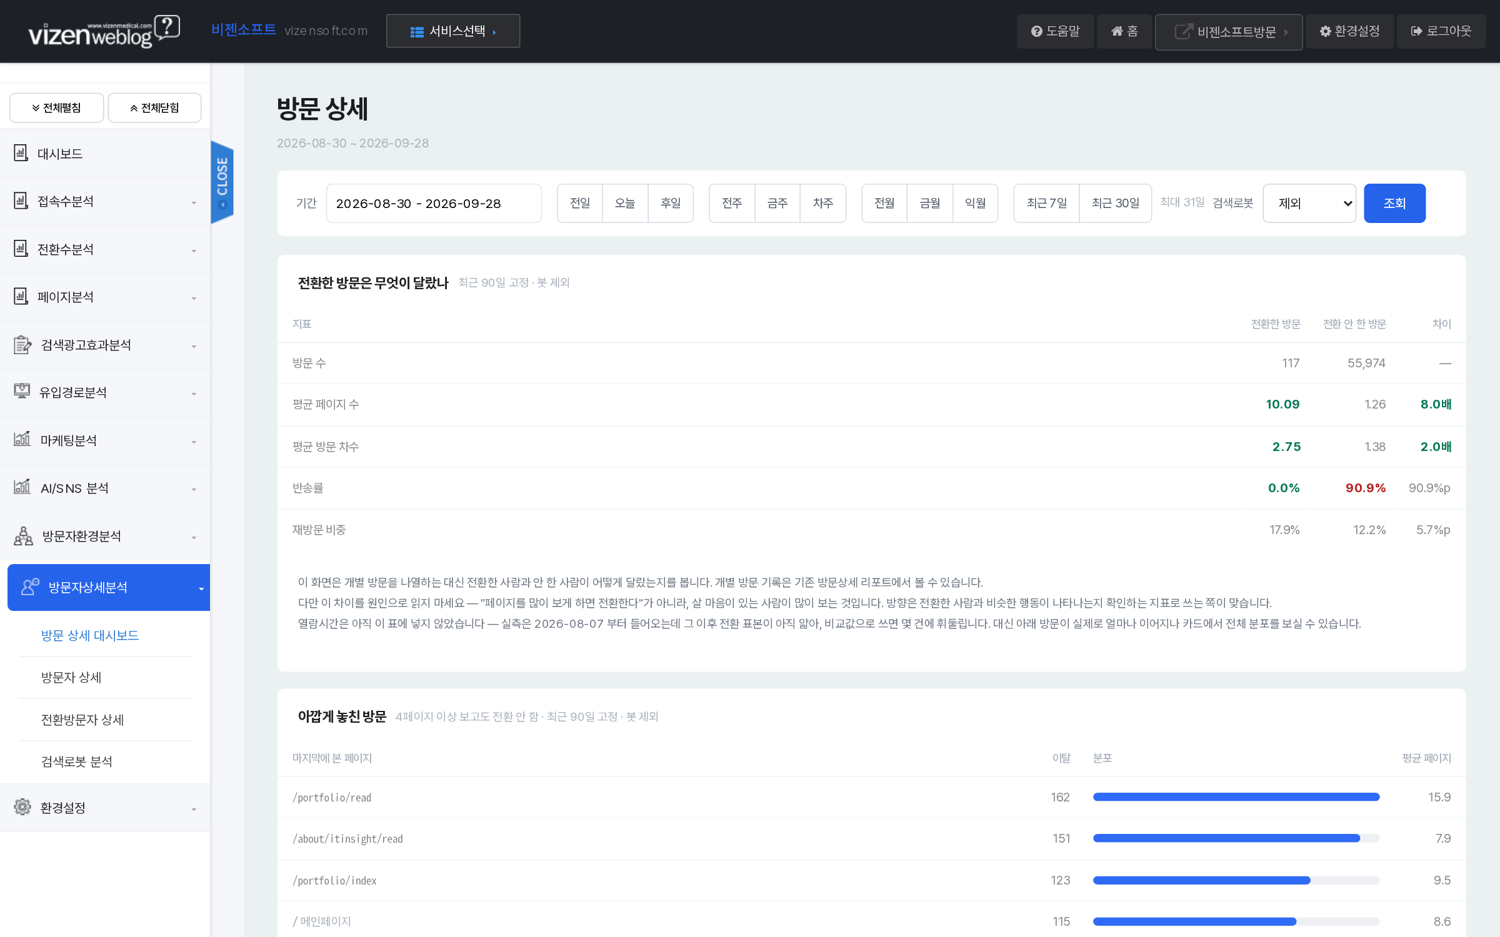Click the 전환수분석 report icon
Viewport: 1500px width, 937px height.
coord(21,249)
